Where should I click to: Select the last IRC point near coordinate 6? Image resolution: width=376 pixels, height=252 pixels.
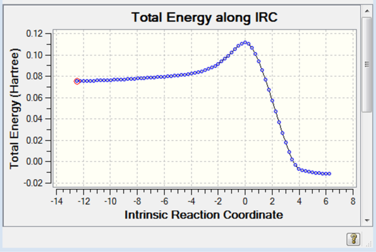click(329, 174)
